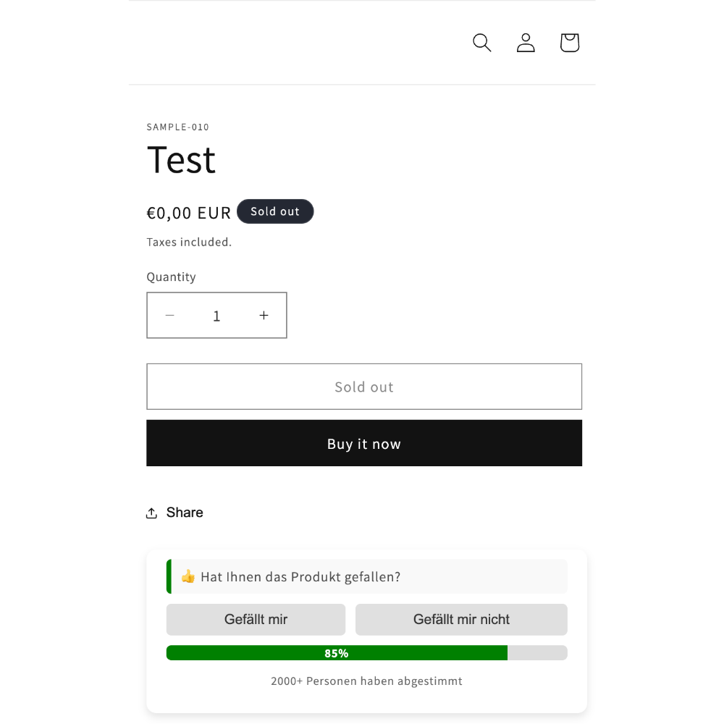Click the 85% green progress bar
The width and height of the screenshot is (724, 724).
click(337, 653)
